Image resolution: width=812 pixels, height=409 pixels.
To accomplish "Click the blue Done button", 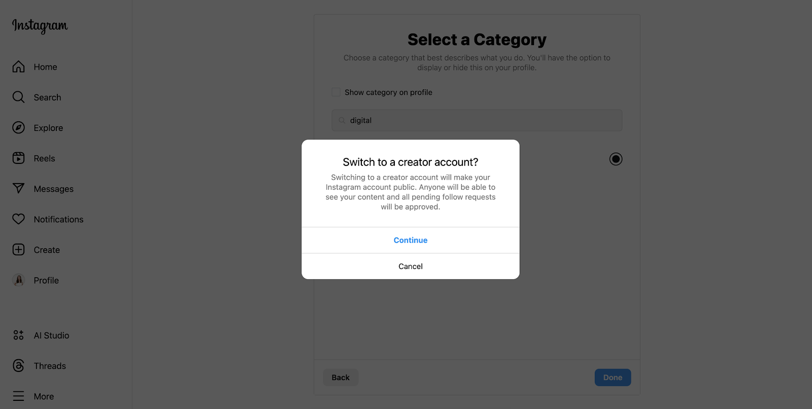I will 613,378.
